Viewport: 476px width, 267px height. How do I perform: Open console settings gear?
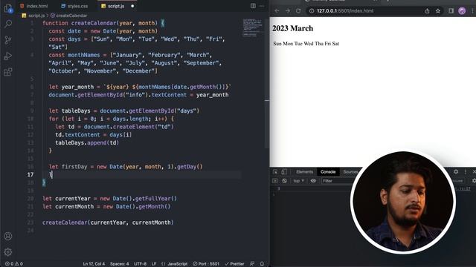click(474, 181)
